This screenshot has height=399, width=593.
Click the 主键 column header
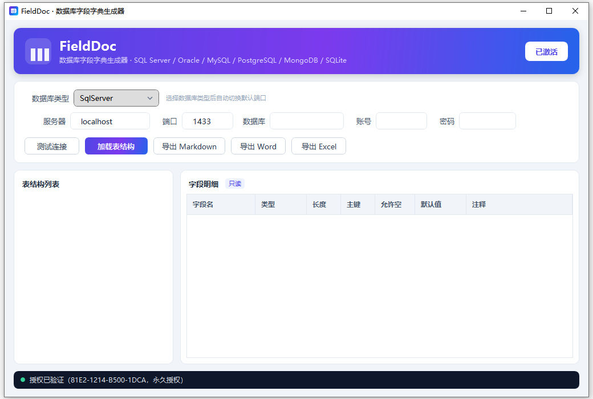pos(358,204)
